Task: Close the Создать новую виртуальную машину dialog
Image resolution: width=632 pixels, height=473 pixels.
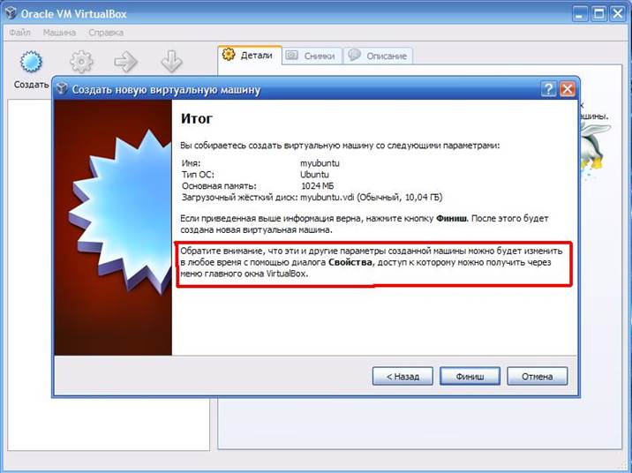Action: point(568,88)
